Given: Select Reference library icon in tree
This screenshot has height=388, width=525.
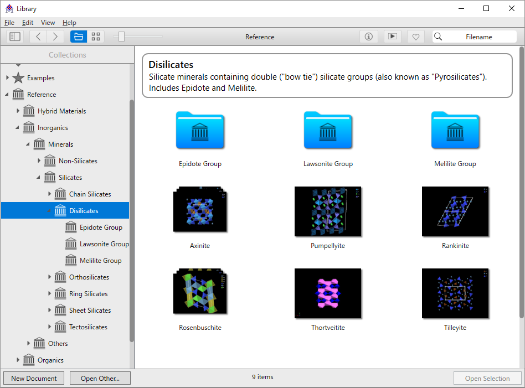Looking at the screenshot, I should (18, 94).
